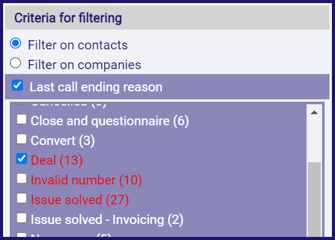The height and width of the screenshot is (240, 335).
Task: Click the Last call ending reason header label
Action: (x=96, y=87)
